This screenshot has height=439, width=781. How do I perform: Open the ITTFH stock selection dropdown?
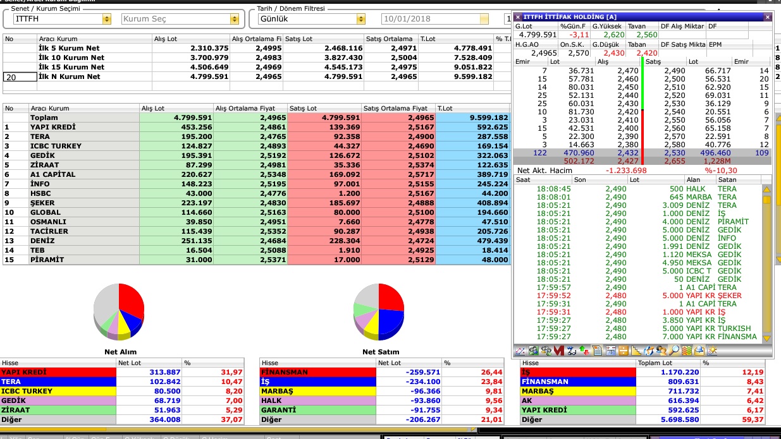[x=106, y=19]
